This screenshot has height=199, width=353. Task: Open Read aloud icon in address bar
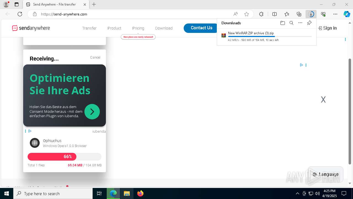(236, 14)
